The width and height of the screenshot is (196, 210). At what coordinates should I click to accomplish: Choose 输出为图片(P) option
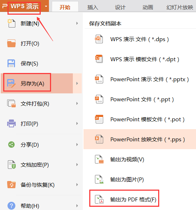(x=140, y=179)
